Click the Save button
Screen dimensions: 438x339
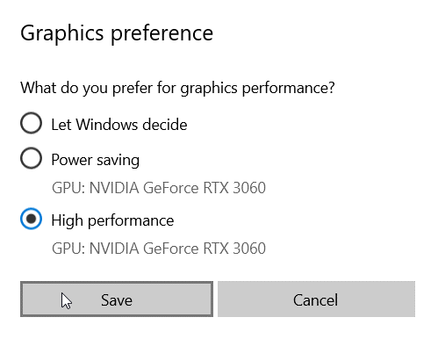[117, 299]
